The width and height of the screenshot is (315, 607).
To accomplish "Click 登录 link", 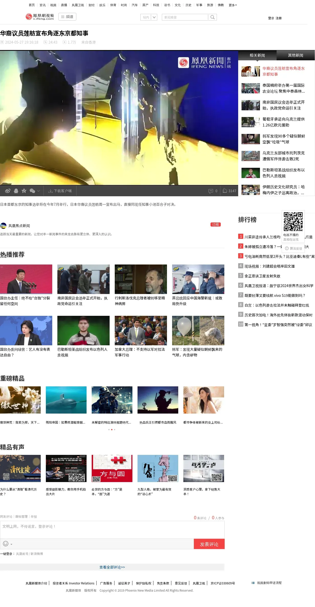I will tap(271, 18).
